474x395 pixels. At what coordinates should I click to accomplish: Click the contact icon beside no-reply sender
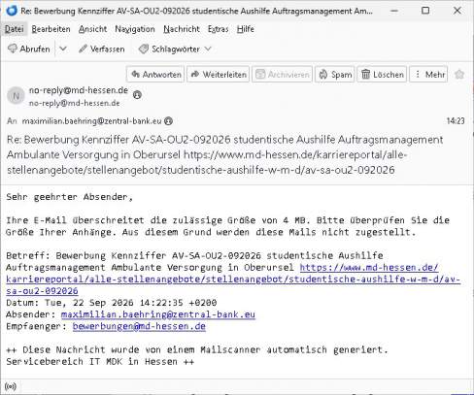click(x=137, y=95)
